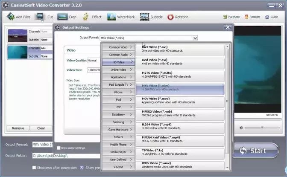Click the Output Folder path field

coord(66,156)
